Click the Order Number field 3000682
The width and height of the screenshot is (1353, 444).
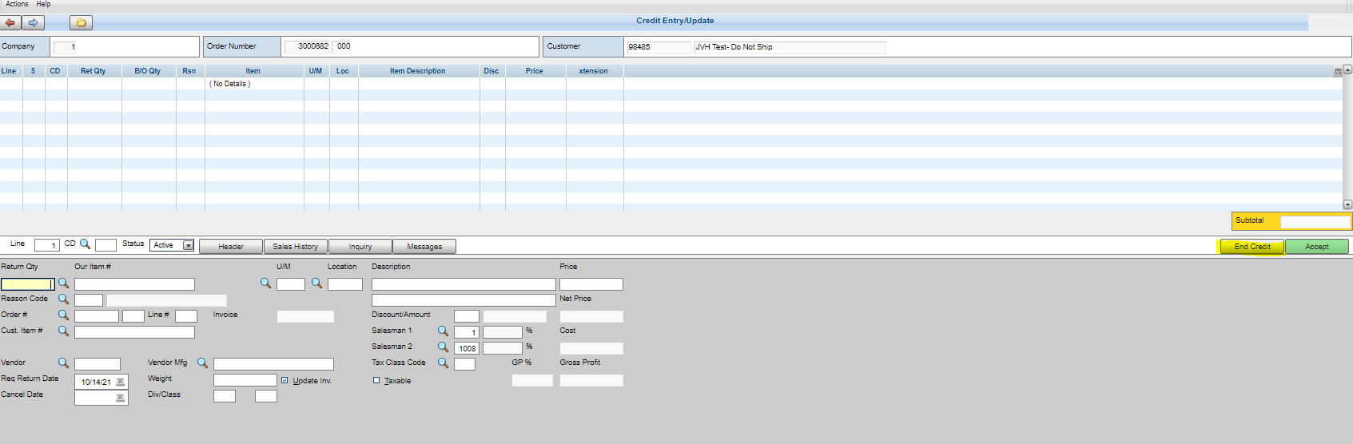tap(308, 46)
